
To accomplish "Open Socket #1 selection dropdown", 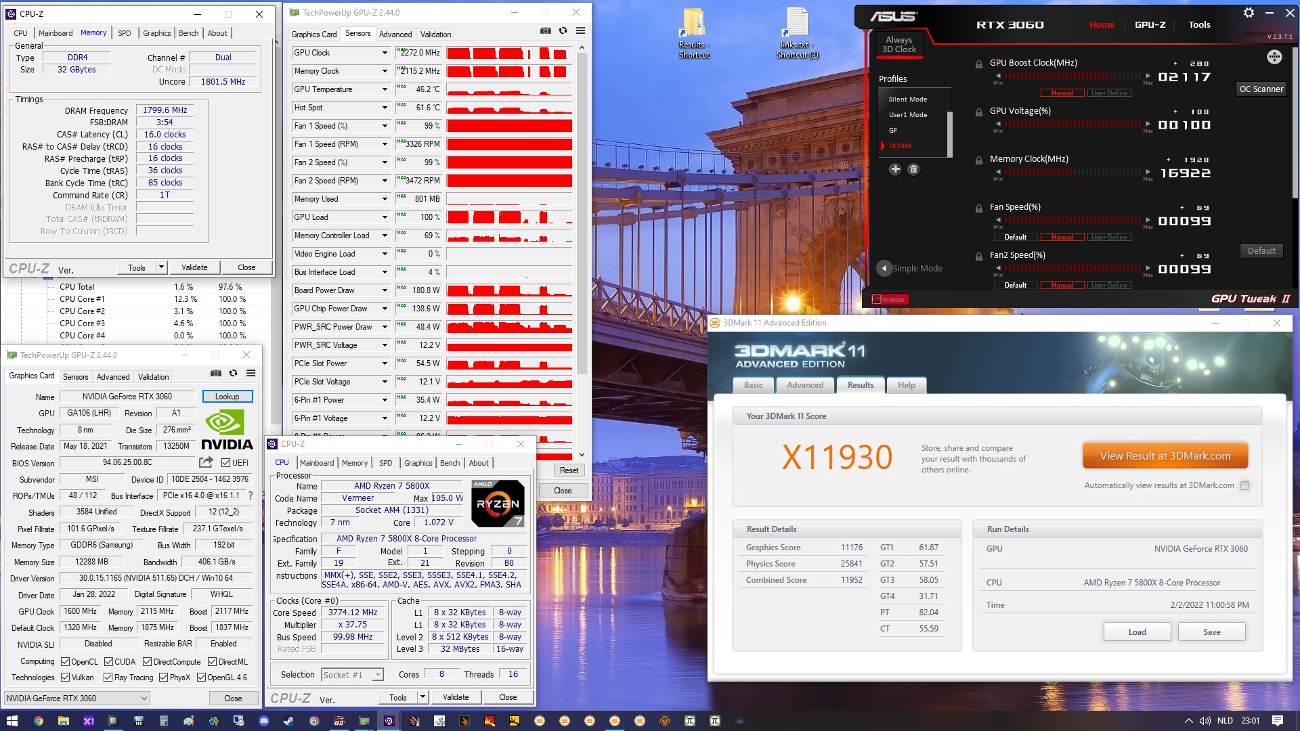I will (353, 675).
